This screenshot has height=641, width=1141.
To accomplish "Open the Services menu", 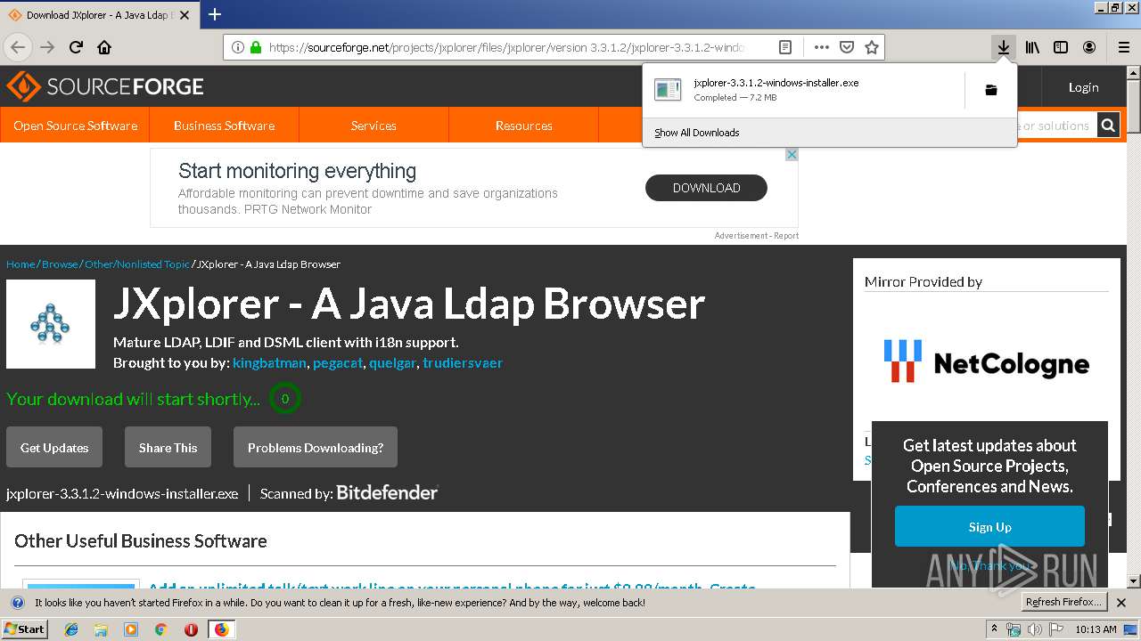I will click(373, 126).
